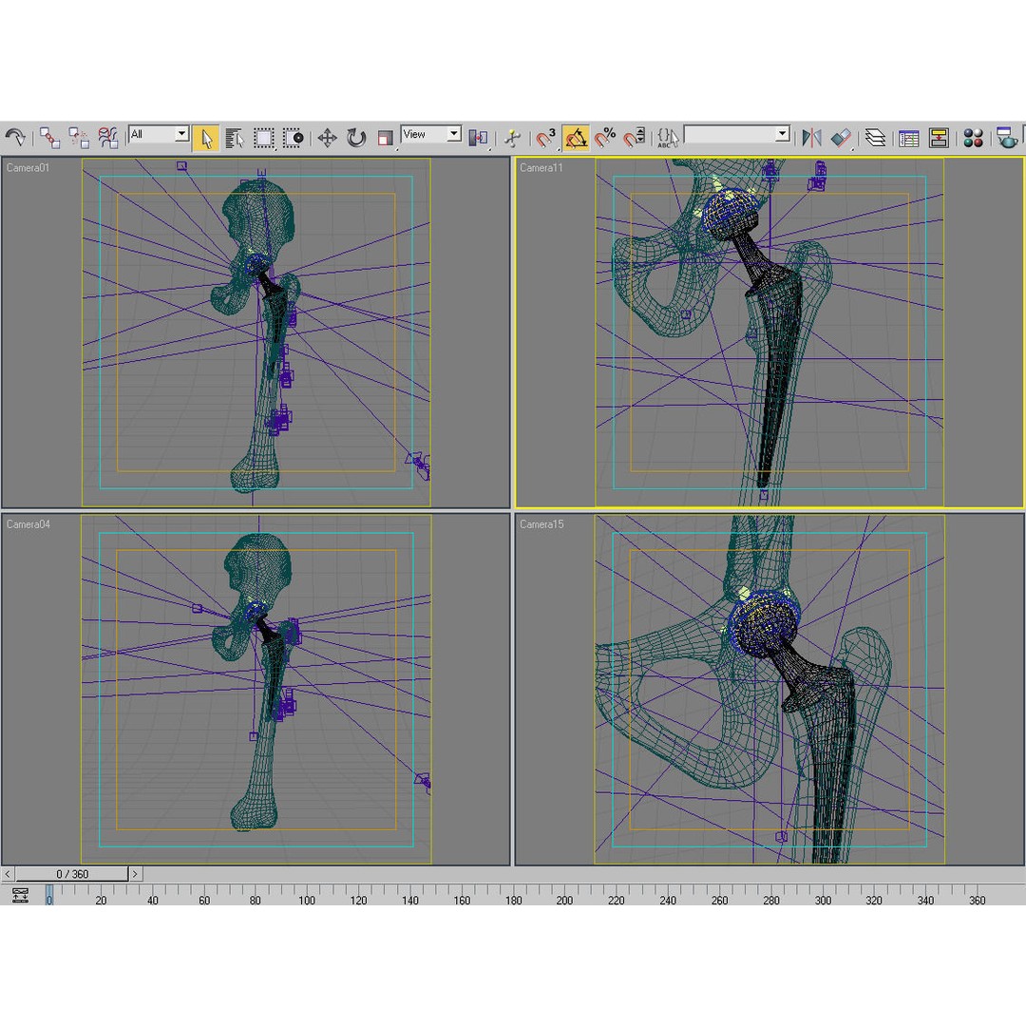Screen dimensions: 1026x1026
Task: Open Mini Curve Editor icon beside the track bar
Action: (20, 895)
